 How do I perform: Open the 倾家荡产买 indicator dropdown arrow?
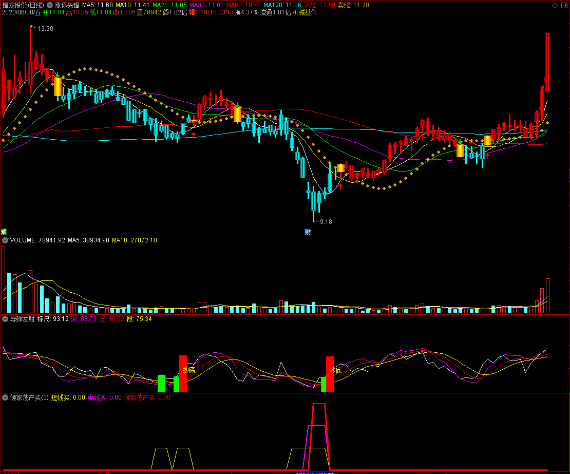click(5, 397)
